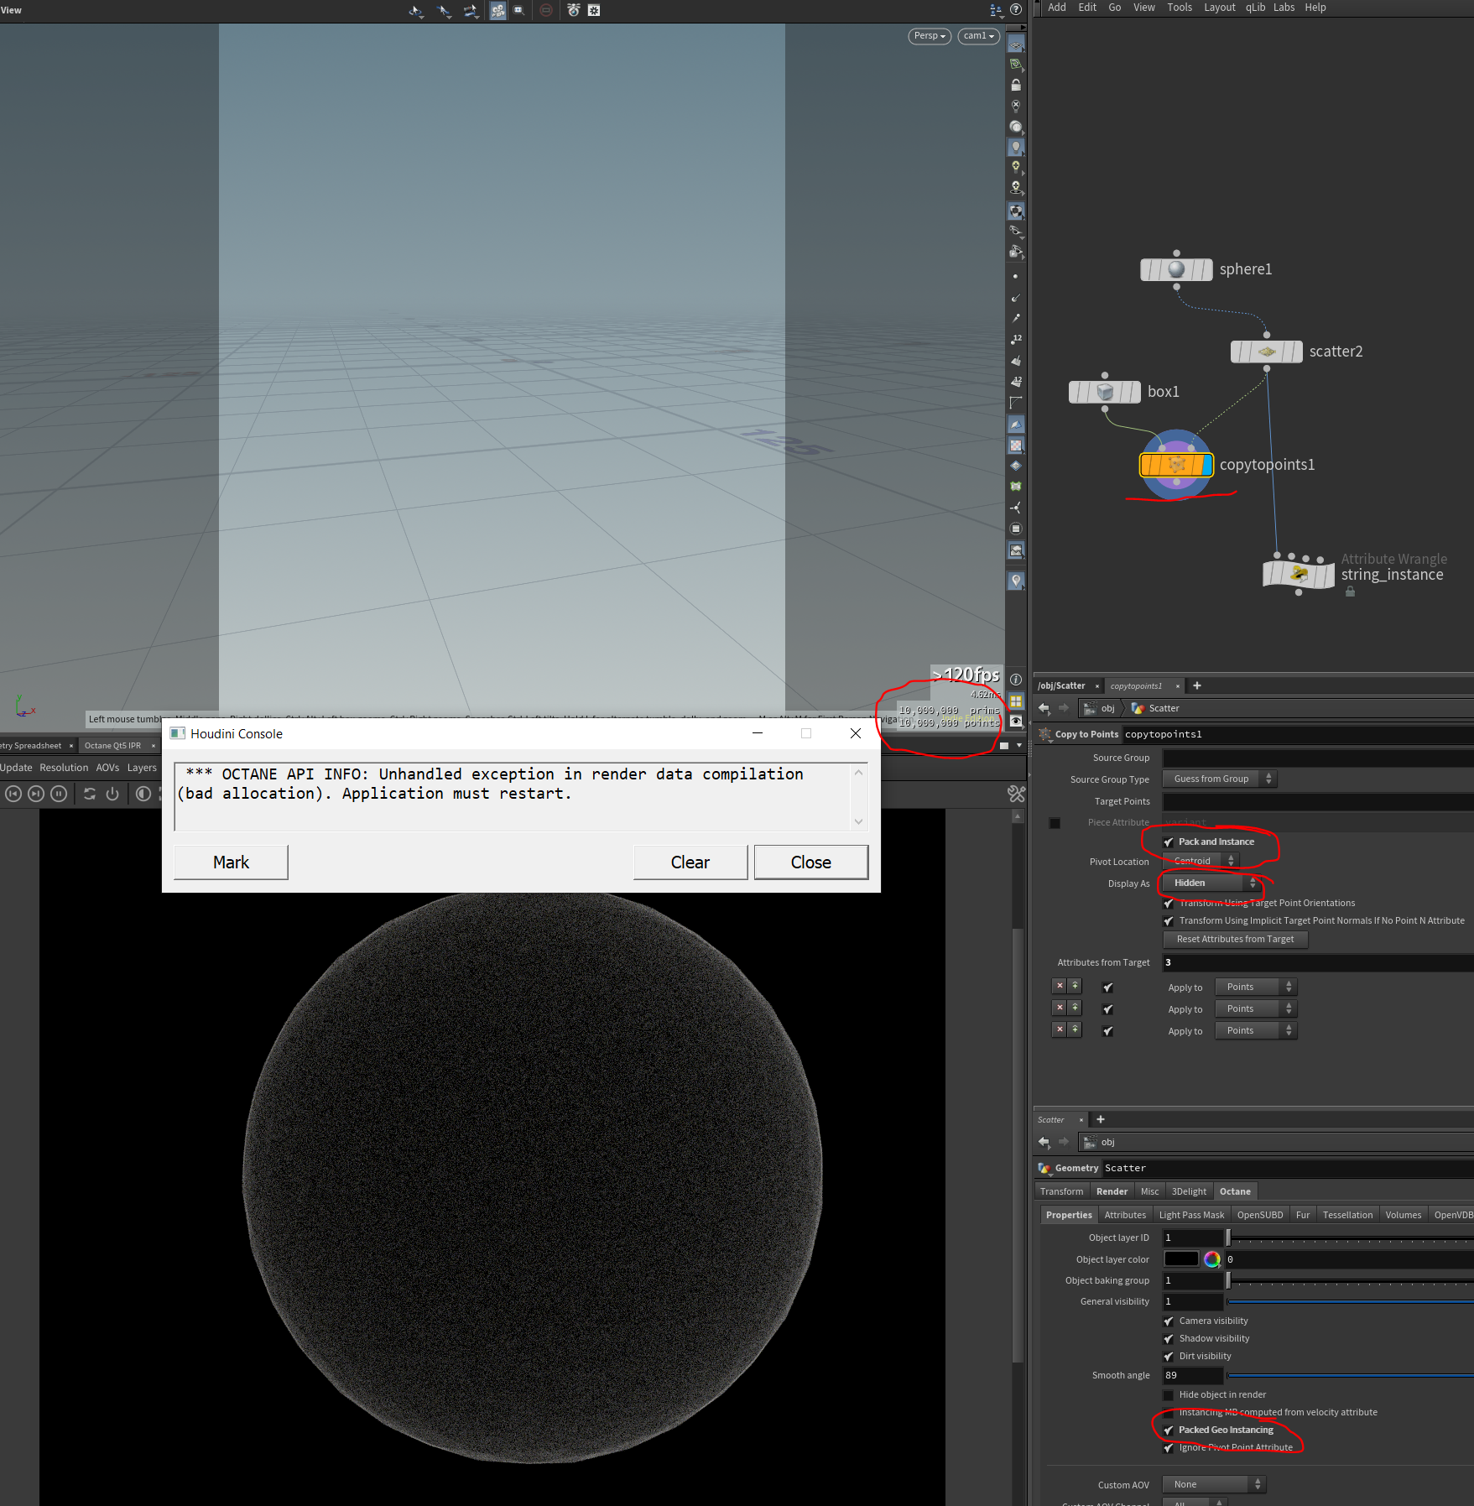Click the Object layer ID input field

[1192, 1238]
